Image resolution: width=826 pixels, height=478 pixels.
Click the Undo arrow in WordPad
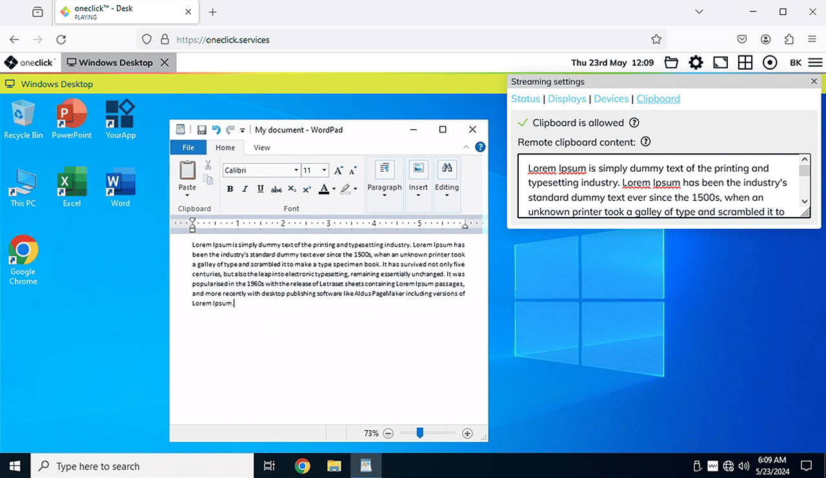tap(216, 130)
